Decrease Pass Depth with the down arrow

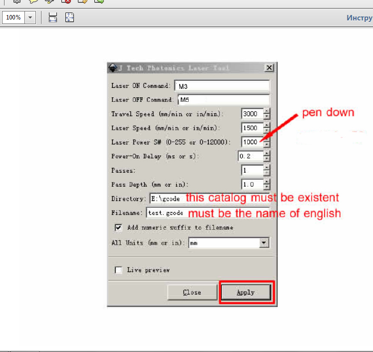click(x=267, y=187)
